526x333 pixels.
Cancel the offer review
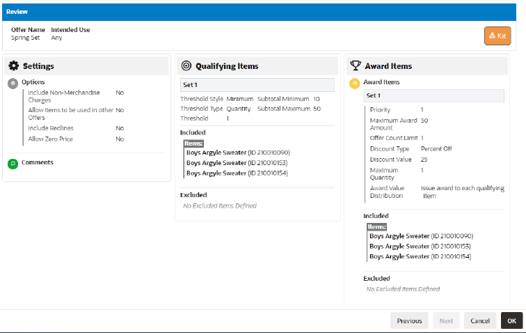click(x=480, y=320)
